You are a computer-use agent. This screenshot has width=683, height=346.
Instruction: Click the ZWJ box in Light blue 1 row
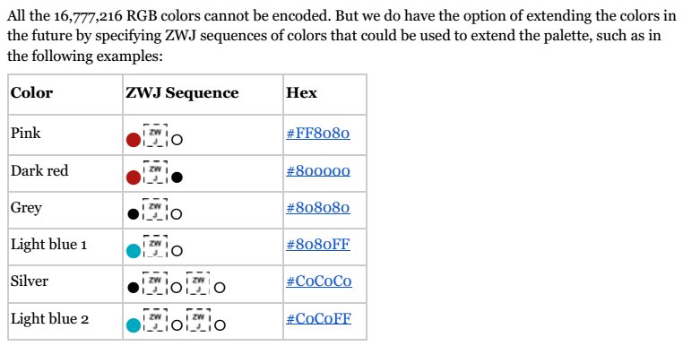click(155, 247)
